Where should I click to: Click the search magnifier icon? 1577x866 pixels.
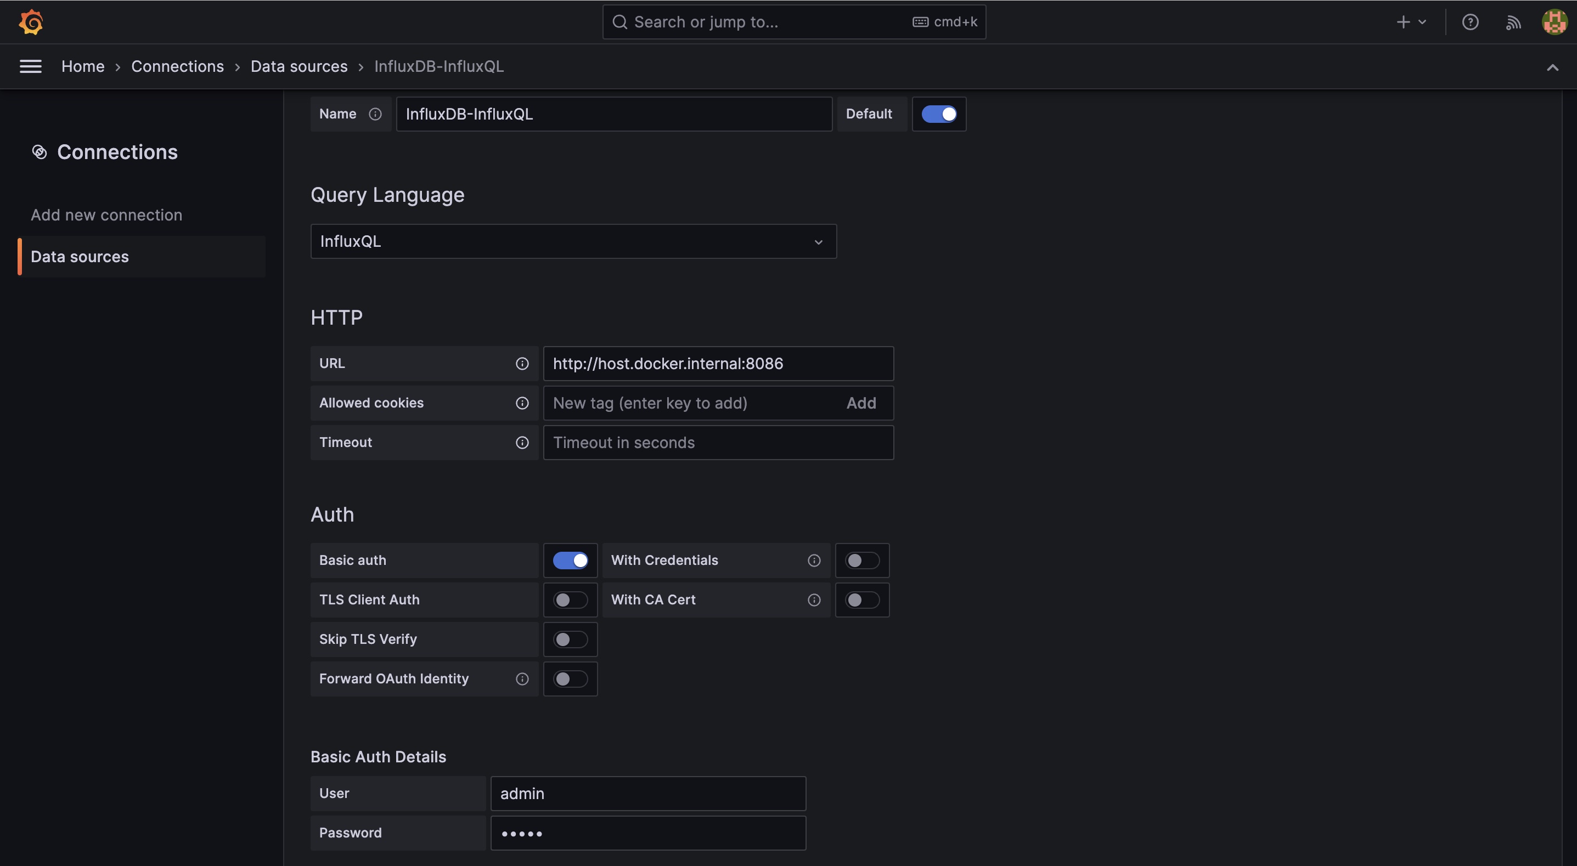pos(619,22)
